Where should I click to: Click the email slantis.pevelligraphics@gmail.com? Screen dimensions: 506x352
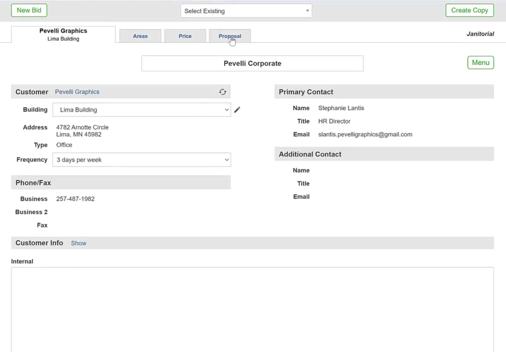pyautogui.click(x=365, y=134)
